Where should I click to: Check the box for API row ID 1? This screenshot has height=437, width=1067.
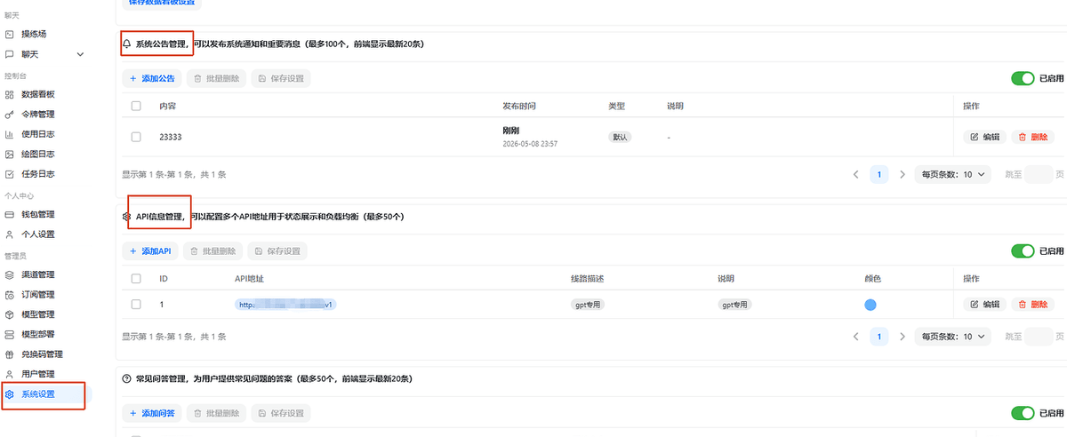tap(136, 304)
